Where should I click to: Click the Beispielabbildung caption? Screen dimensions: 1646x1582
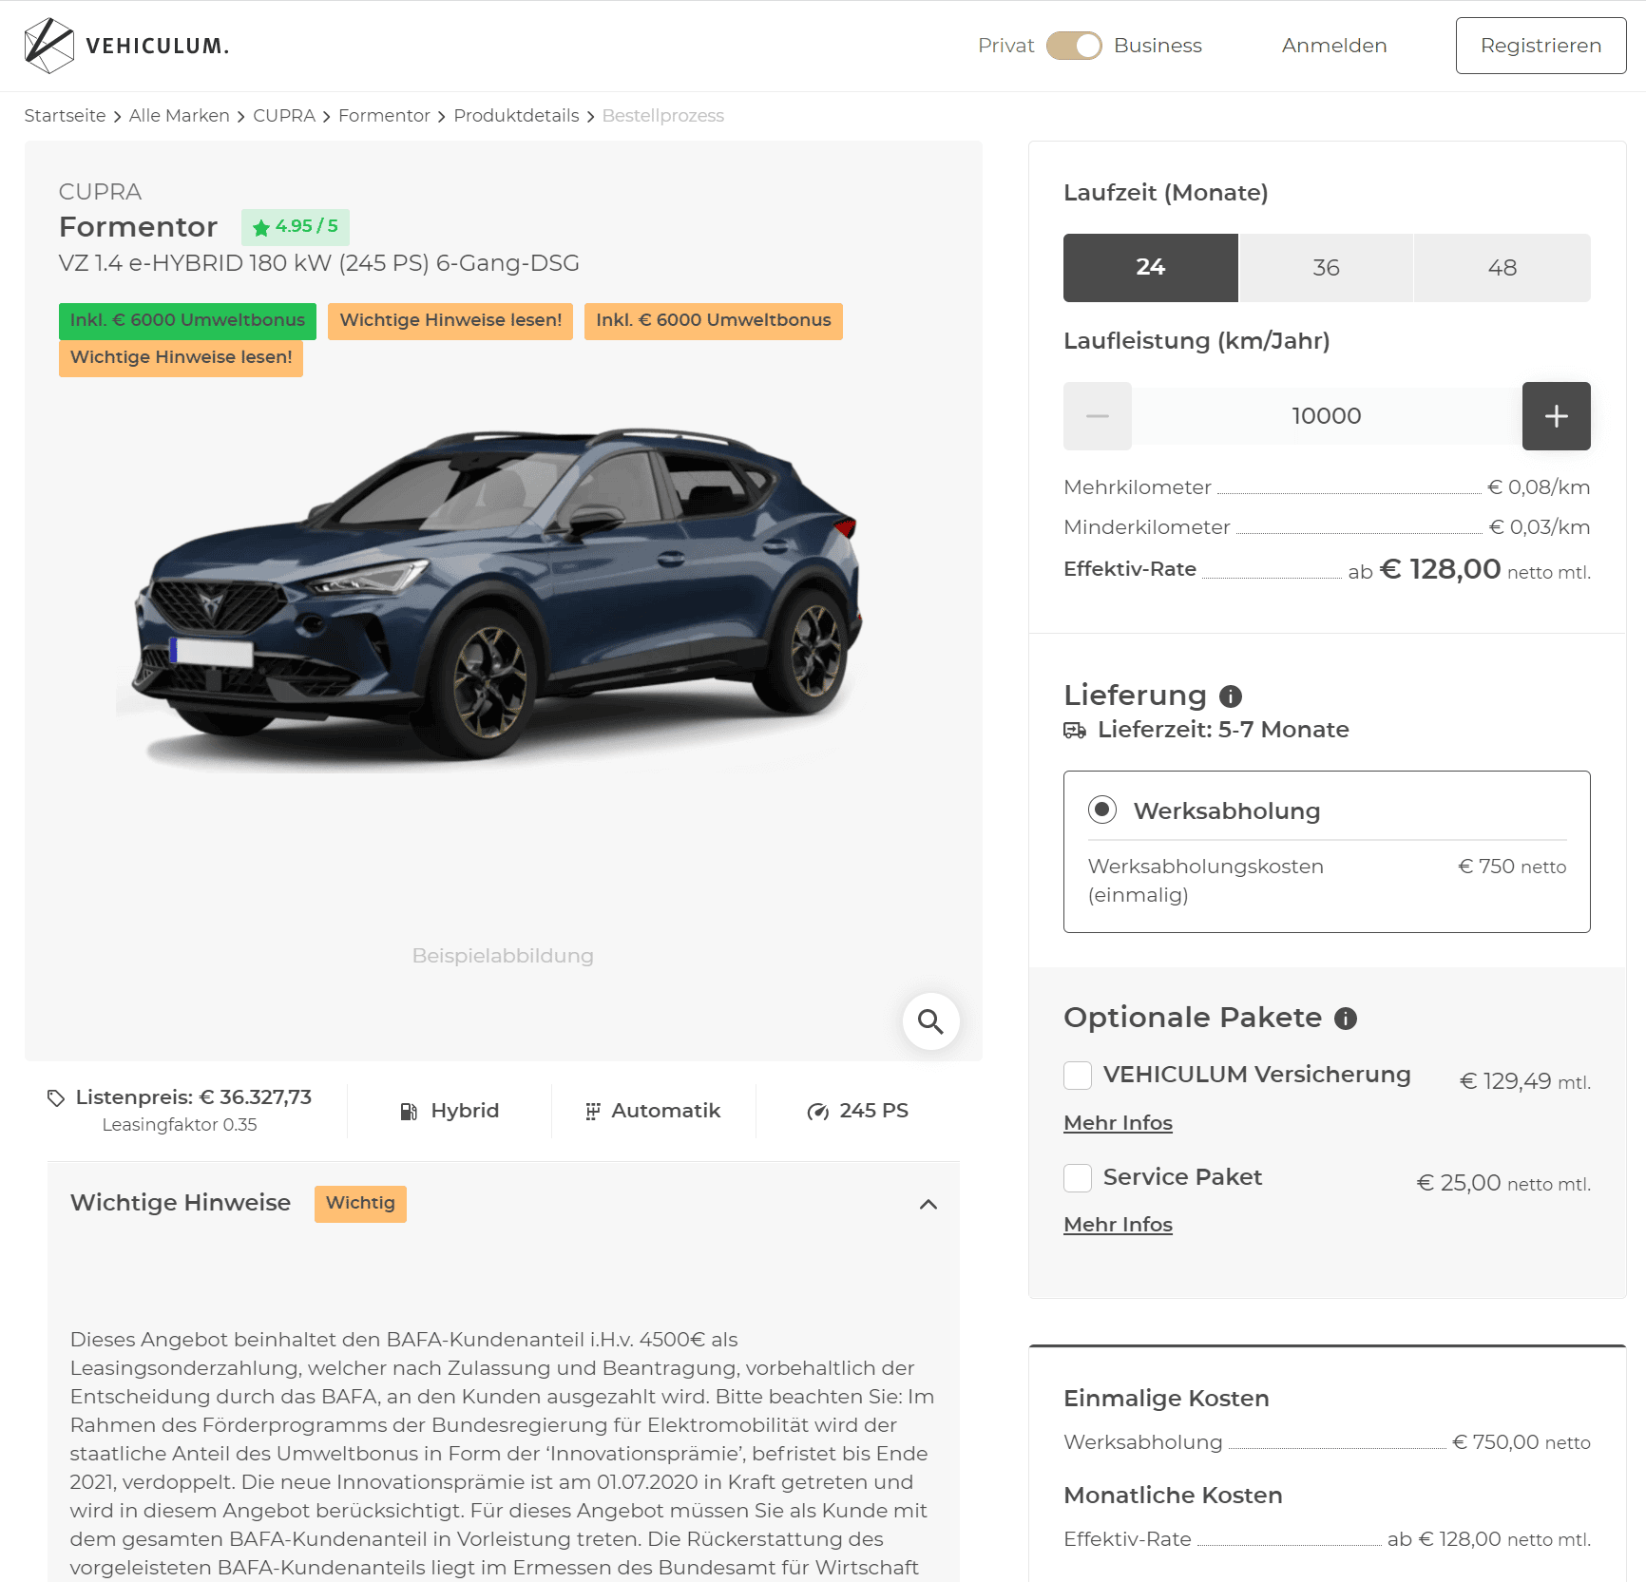pos(503,956)
